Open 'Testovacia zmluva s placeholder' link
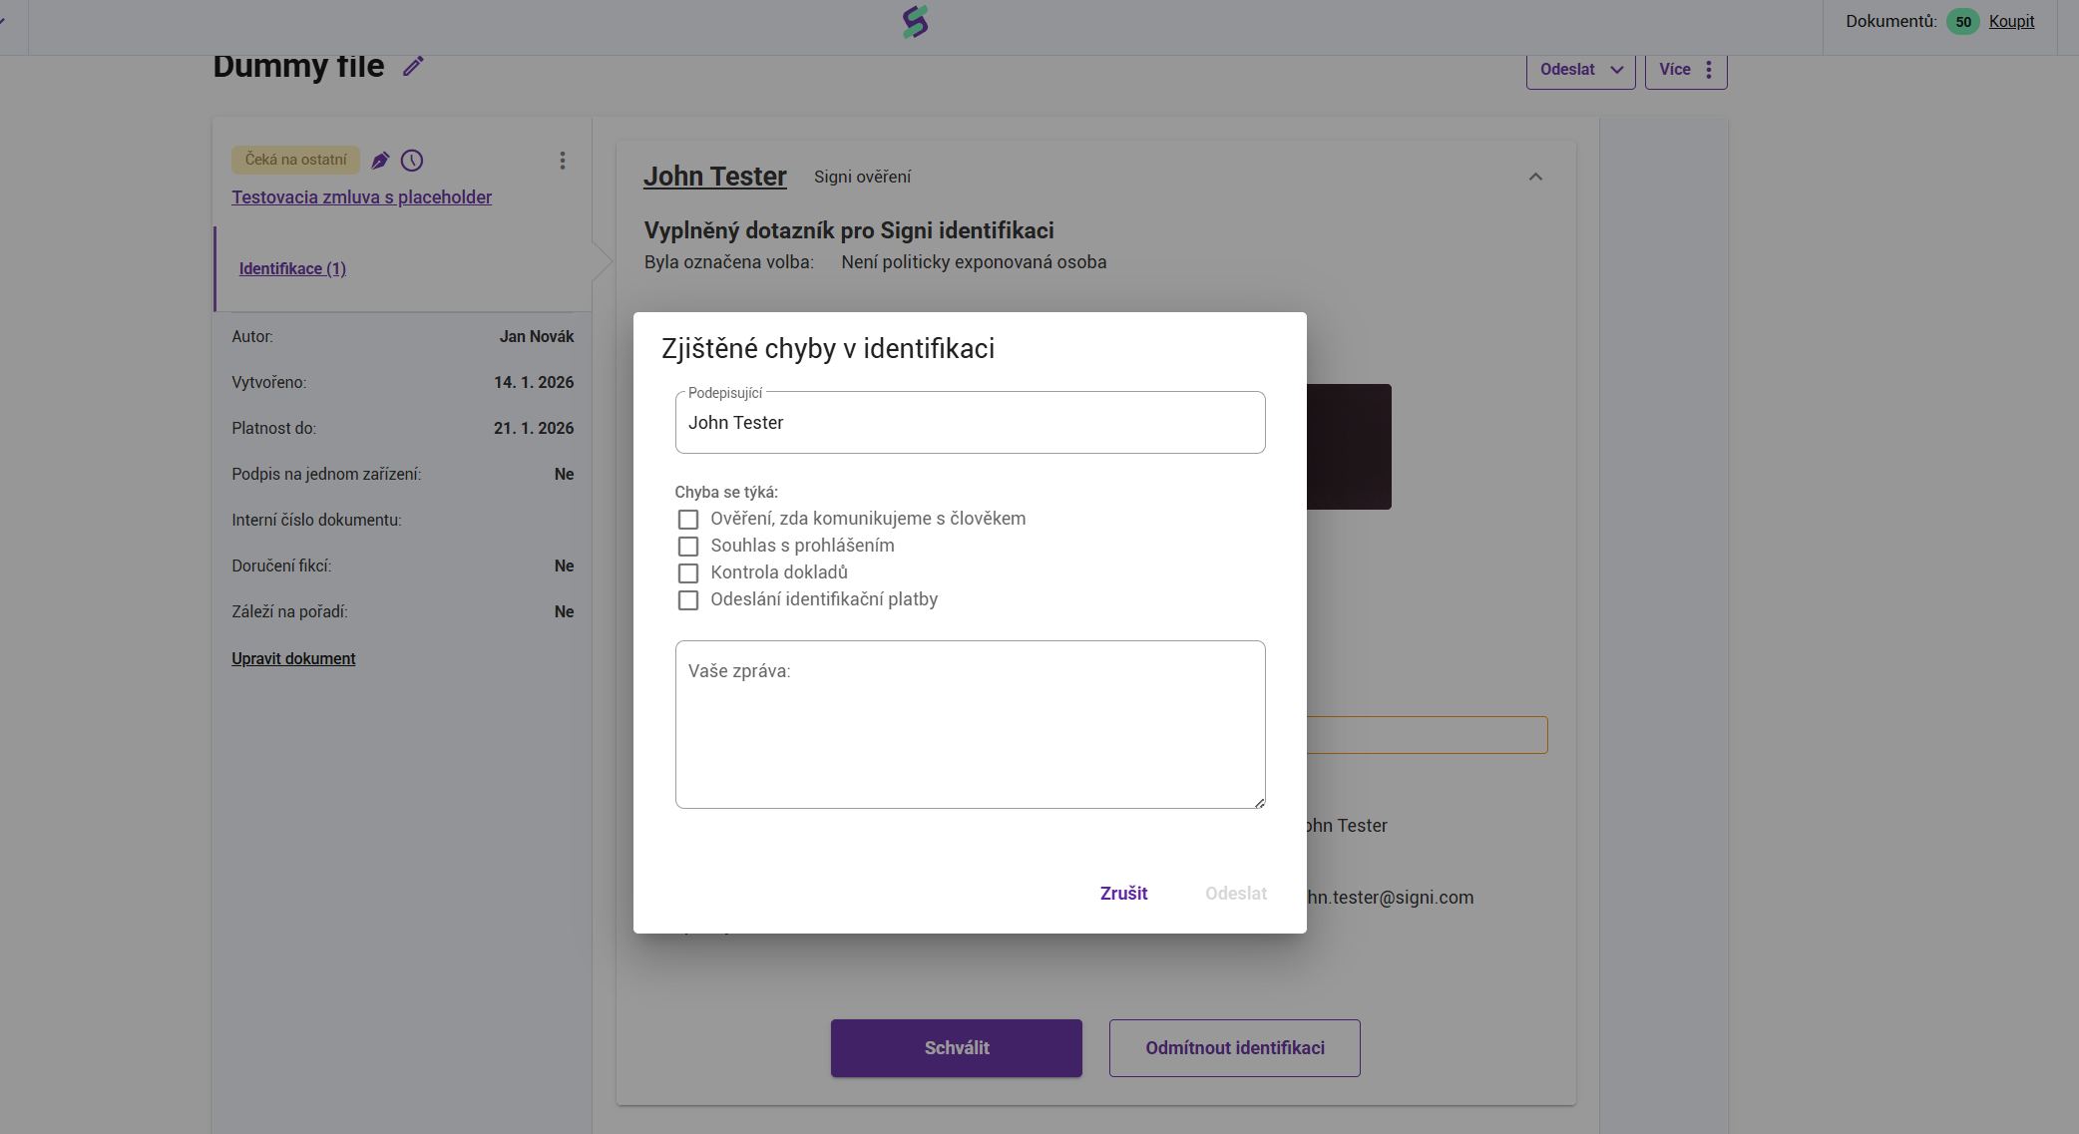2079x1134 pixels. click(x=361, y=197)
